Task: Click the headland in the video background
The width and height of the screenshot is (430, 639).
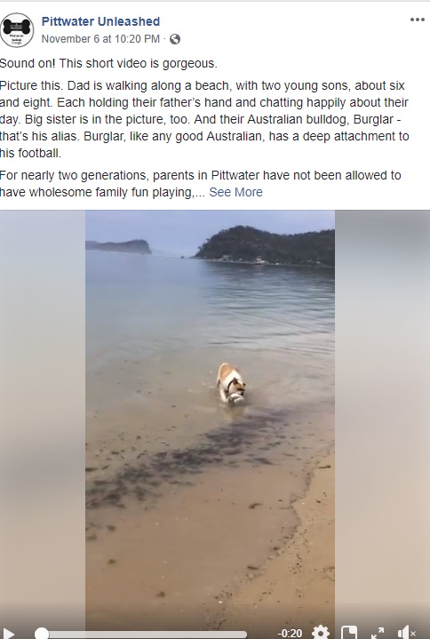Action: pyautogui.click(x=265, y=246)
